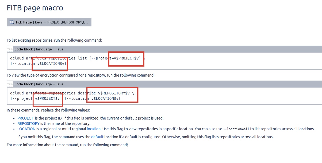The width and height of the screenshot is (322, 163).
Task: Click v$REPOSITORY$v in the describe command
Action: click(x=114, y=93)
